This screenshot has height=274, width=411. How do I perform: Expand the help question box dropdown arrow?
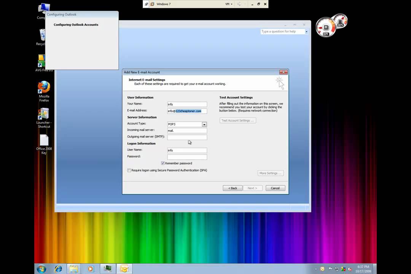point(306,32)
